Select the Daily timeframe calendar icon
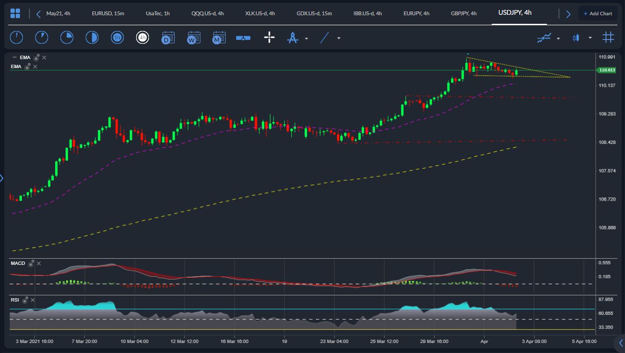 pyautogui.click(x=168, y=37)
